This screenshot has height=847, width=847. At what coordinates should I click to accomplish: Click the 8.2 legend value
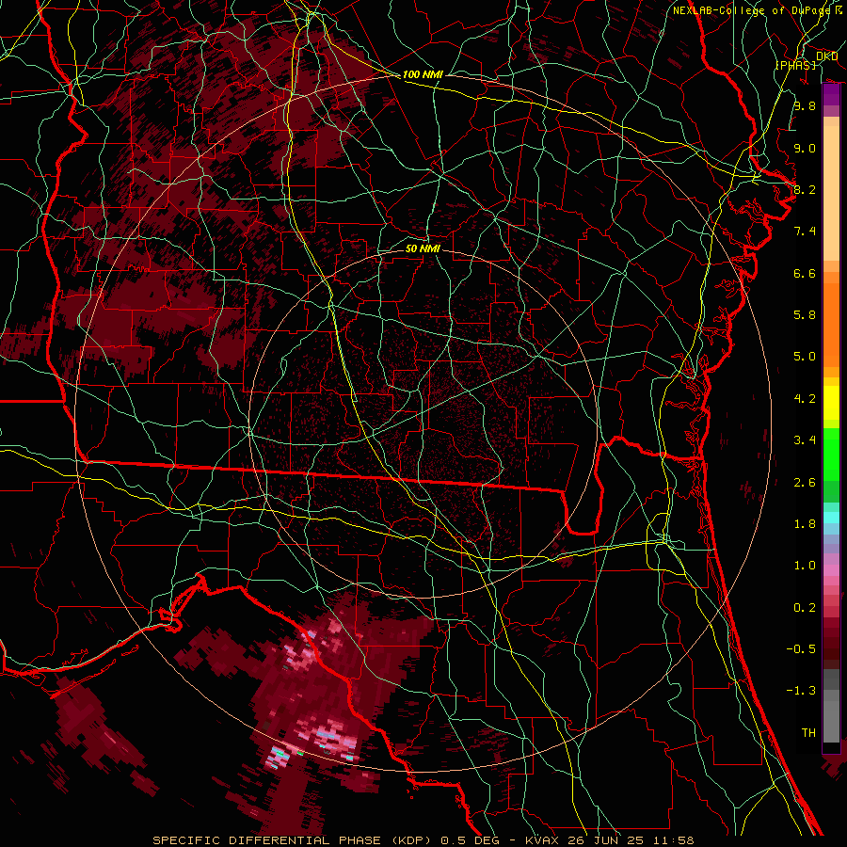point(805,189)
